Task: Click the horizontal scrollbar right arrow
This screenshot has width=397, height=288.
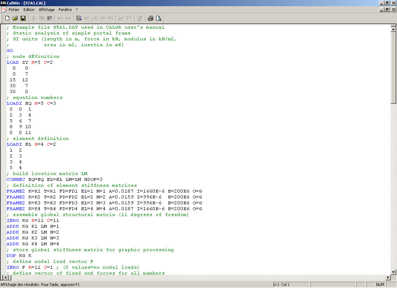Action: click(388, 277)
